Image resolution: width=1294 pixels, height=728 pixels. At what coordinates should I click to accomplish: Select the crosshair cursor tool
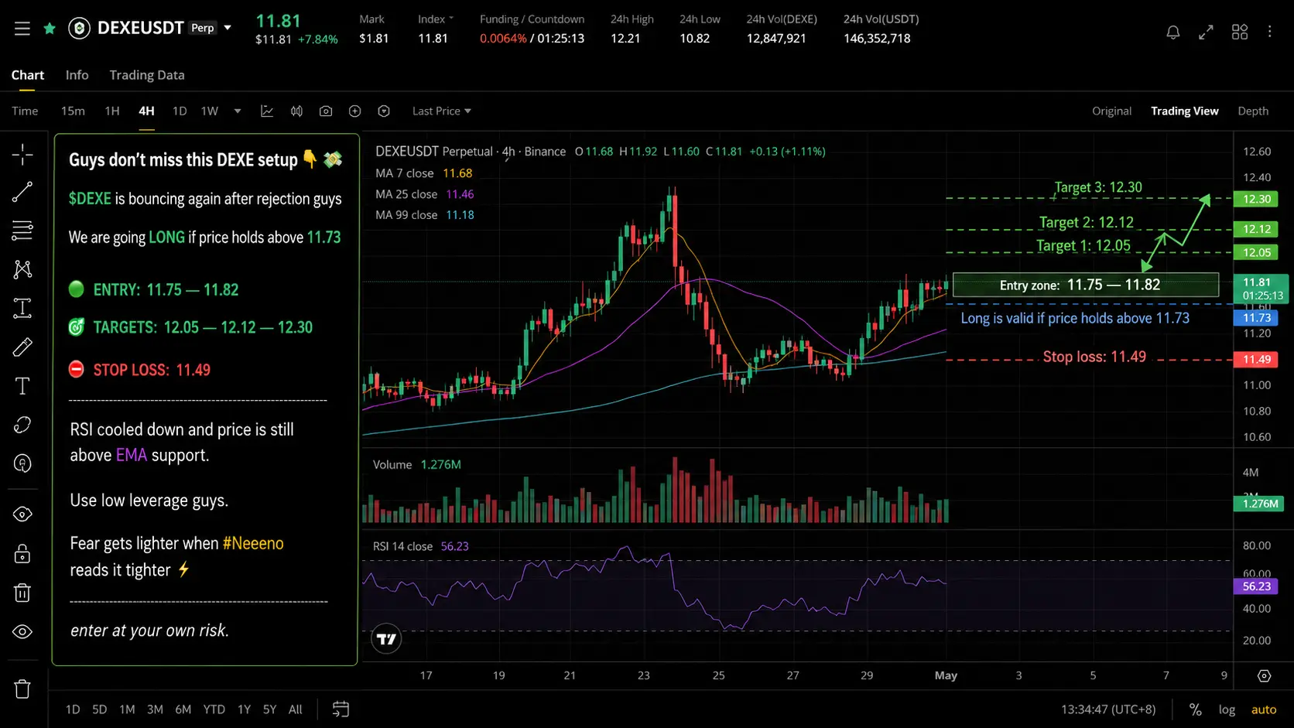[22, 155]
